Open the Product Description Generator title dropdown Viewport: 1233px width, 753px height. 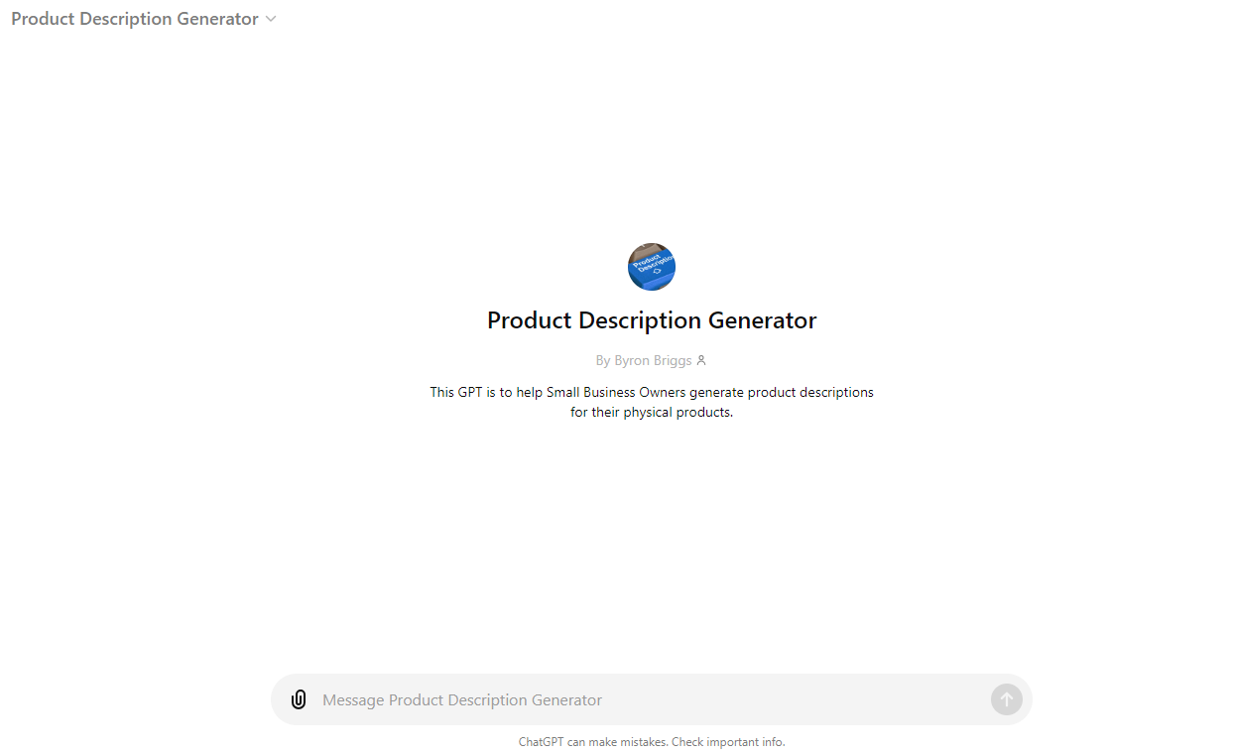coord(144,19)
